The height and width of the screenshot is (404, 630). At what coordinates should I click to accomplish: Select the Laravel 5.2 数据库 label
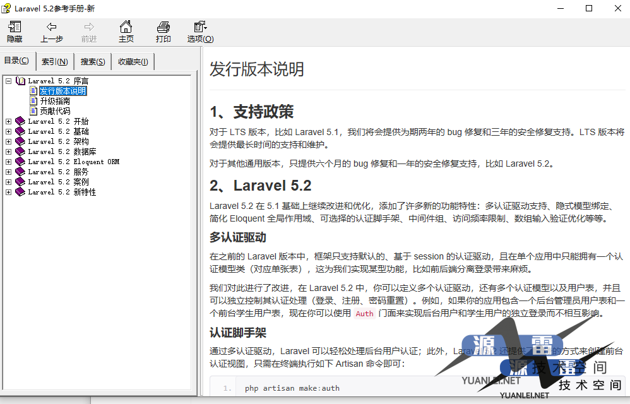point(62,151)
